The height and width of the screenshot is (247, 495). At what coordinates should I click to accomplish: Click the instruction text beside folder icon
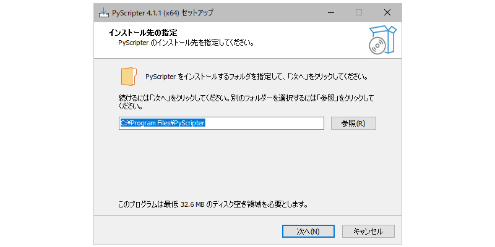click(257, 77)
